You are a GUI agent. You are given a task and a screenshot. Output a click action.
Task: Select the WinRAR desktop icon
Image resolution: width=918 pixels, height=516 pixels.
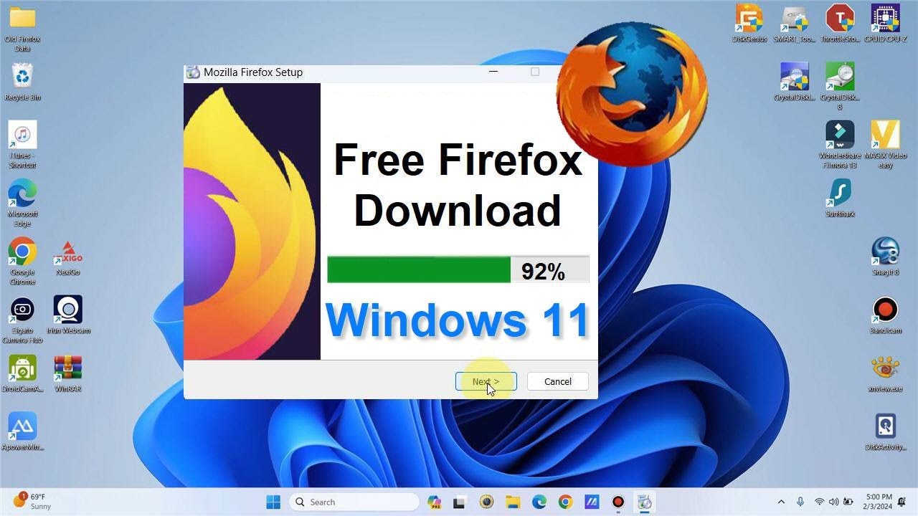coord(68,374)
